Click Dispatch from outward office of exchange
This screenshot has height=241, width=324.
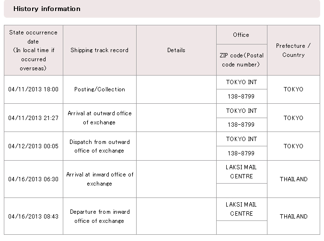coord(99,146)
